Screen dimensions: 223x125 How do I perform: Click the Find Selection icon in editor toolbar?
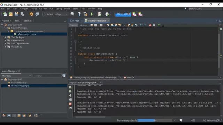click(x=108, y=25)
